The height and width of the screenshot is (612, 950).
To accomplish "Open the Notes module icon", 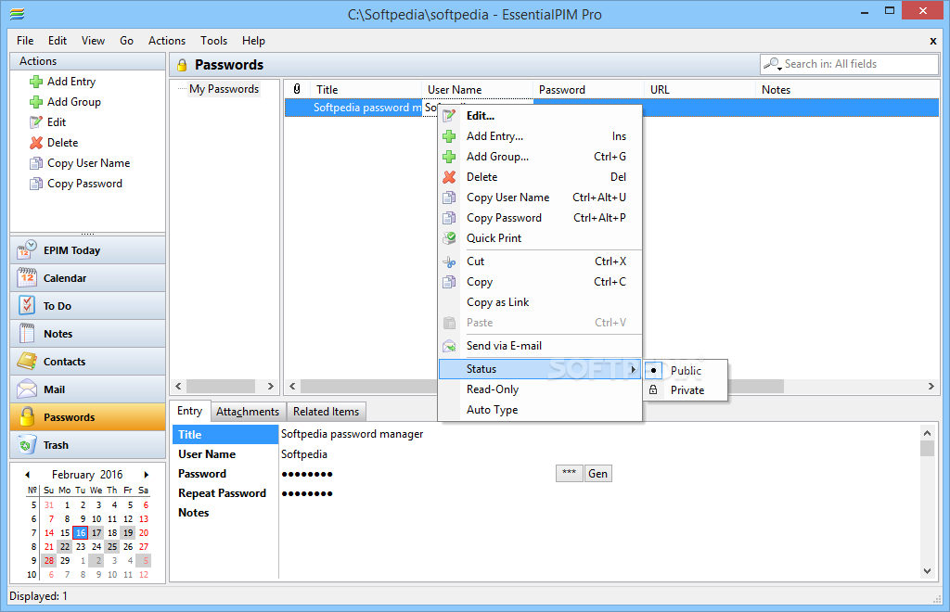I will coord(27,334).
